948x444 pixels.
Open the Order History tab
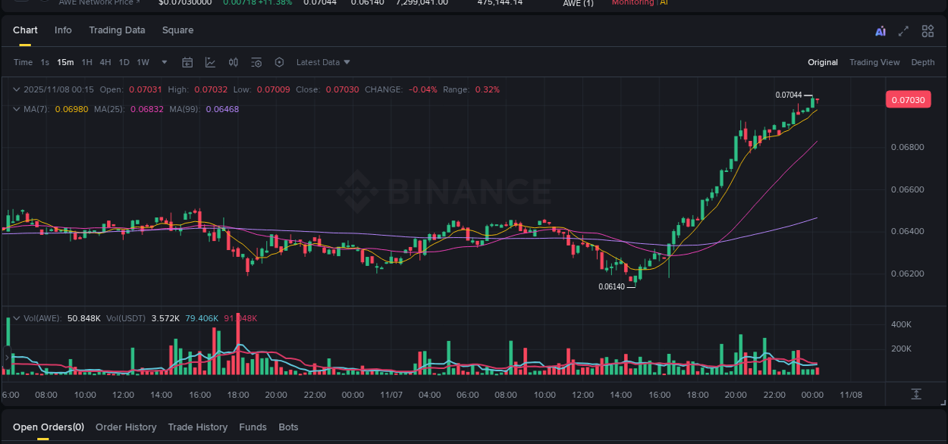126,427
